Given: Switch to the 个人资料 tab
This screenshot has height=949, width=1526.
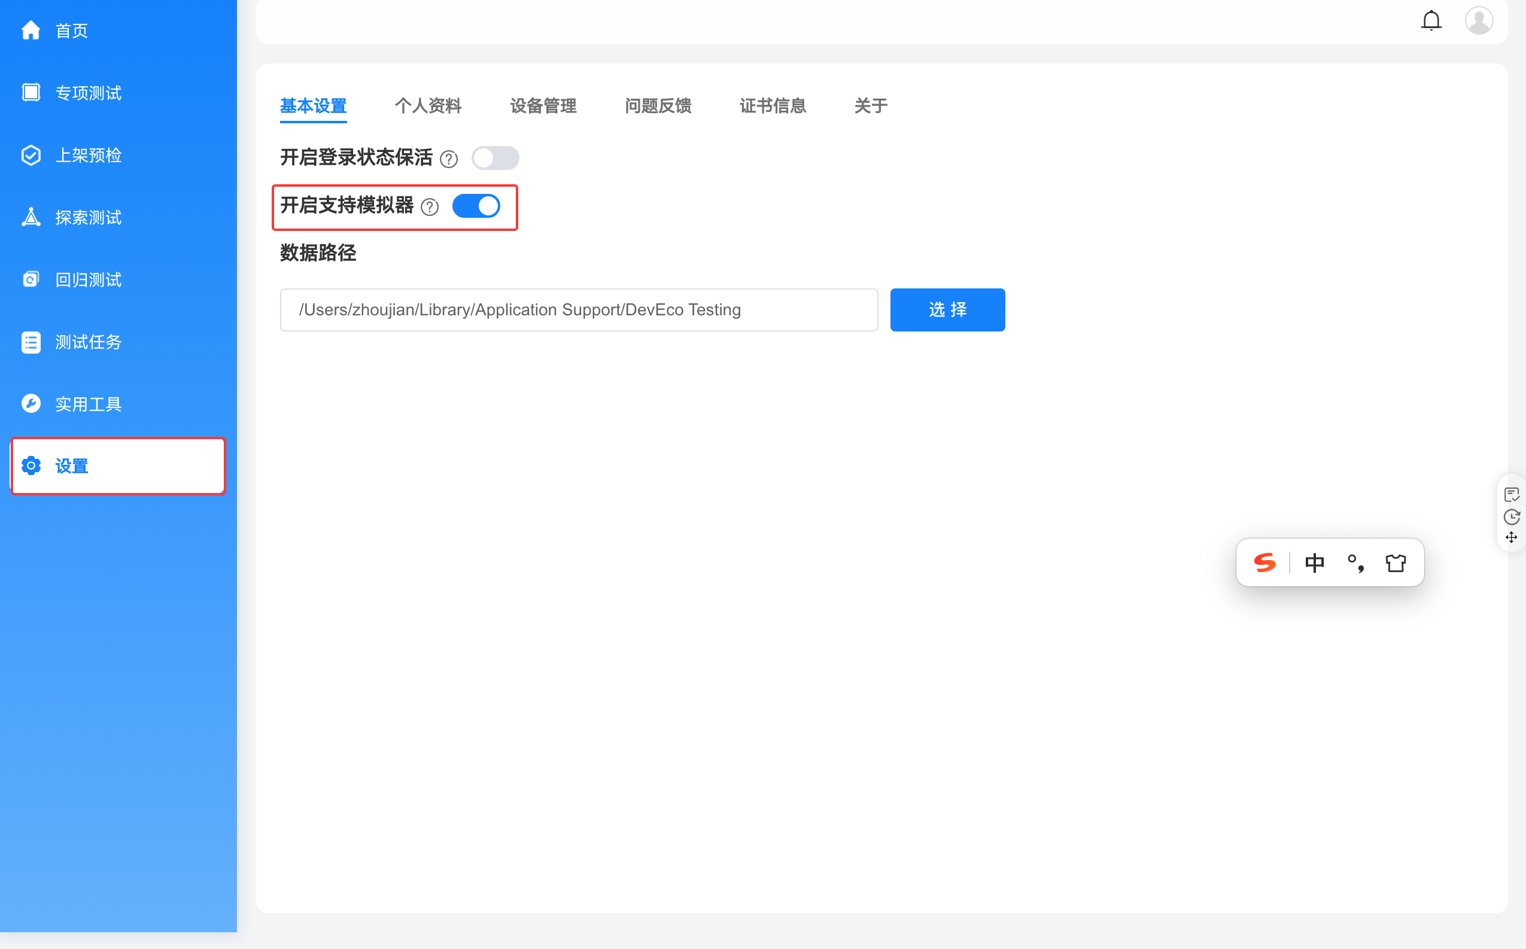Looking at the screenshot, I should coord(428,106).
